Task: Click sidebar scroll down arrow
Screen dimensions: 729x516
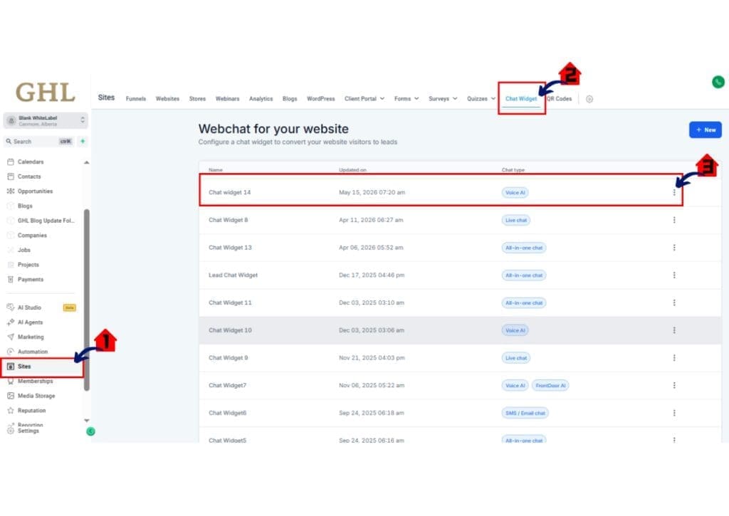Action: pyautogui.click(x=86, y=420)
